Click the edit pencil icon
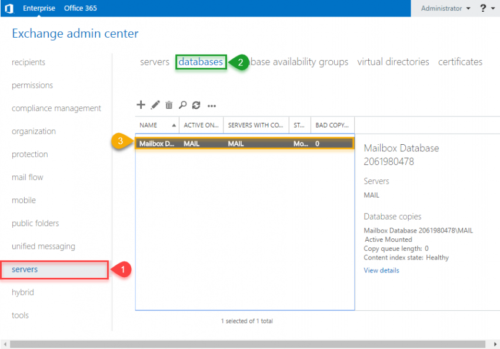The height and width of the screenshot is (349, 500). coord(155,105)
